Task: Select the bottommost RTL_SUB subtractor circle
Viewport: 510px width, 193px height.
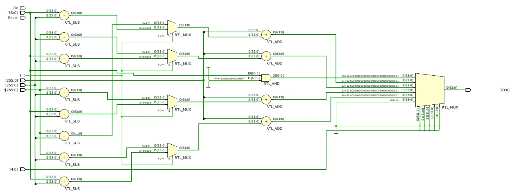Action: (64, 181)
